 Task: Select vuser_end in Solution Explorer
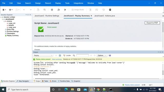pyautogui.click(x=12, y=27)
